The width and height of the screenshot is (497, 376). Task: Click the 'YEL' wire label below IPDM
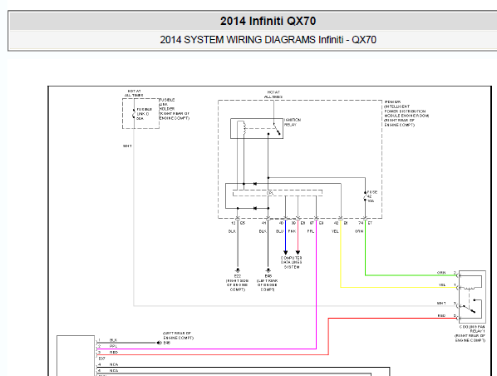coord(335,231)
